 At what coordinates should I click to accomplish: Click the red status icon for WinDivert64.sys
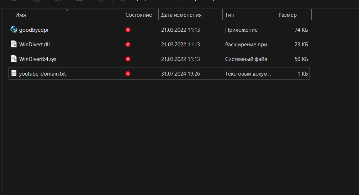click(x=128, y=59)
